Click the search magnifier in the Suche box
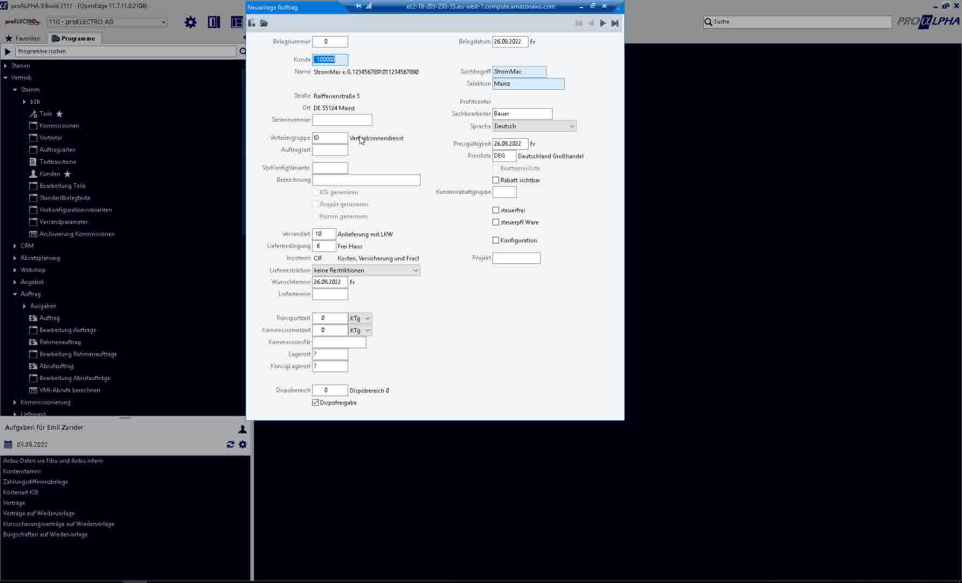962x583 pixels. click(708, 22)
